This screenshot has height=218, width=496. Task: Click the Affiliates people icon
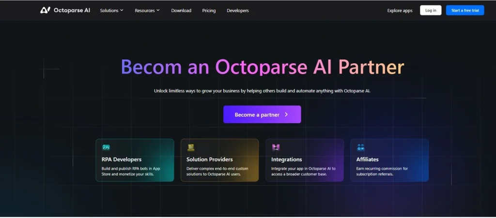360,147
